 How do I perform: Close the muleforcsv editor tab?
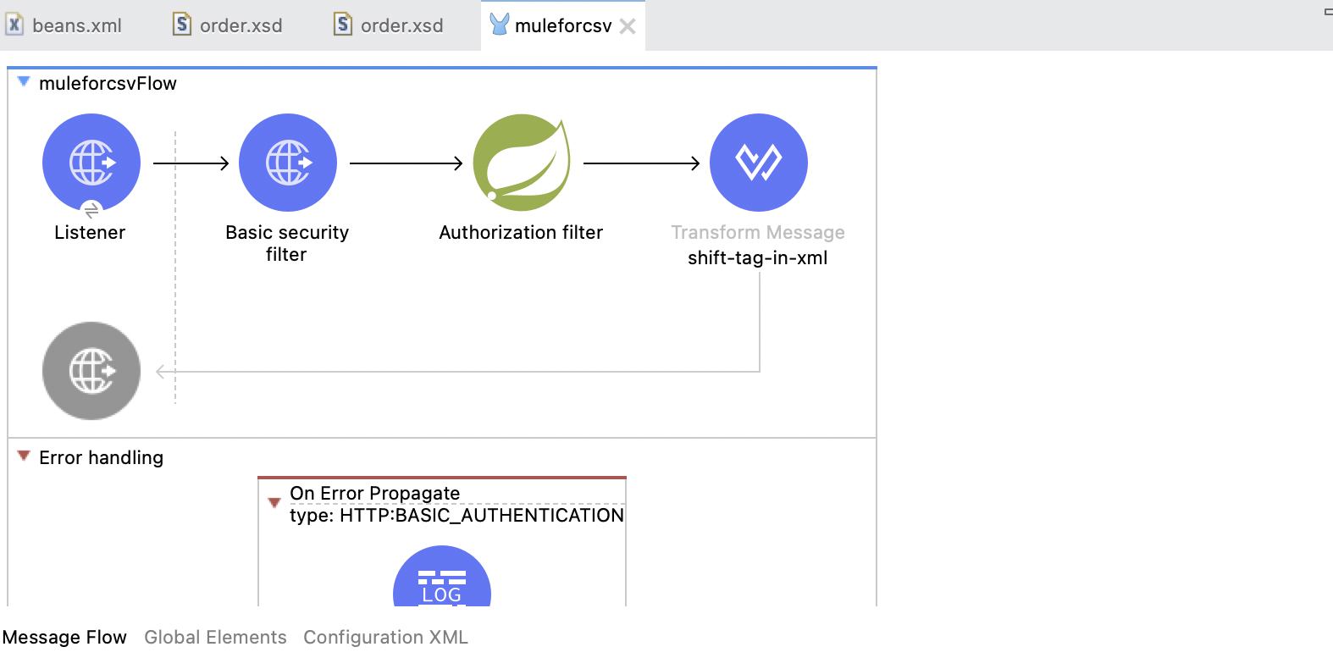(x=628, y=26)
